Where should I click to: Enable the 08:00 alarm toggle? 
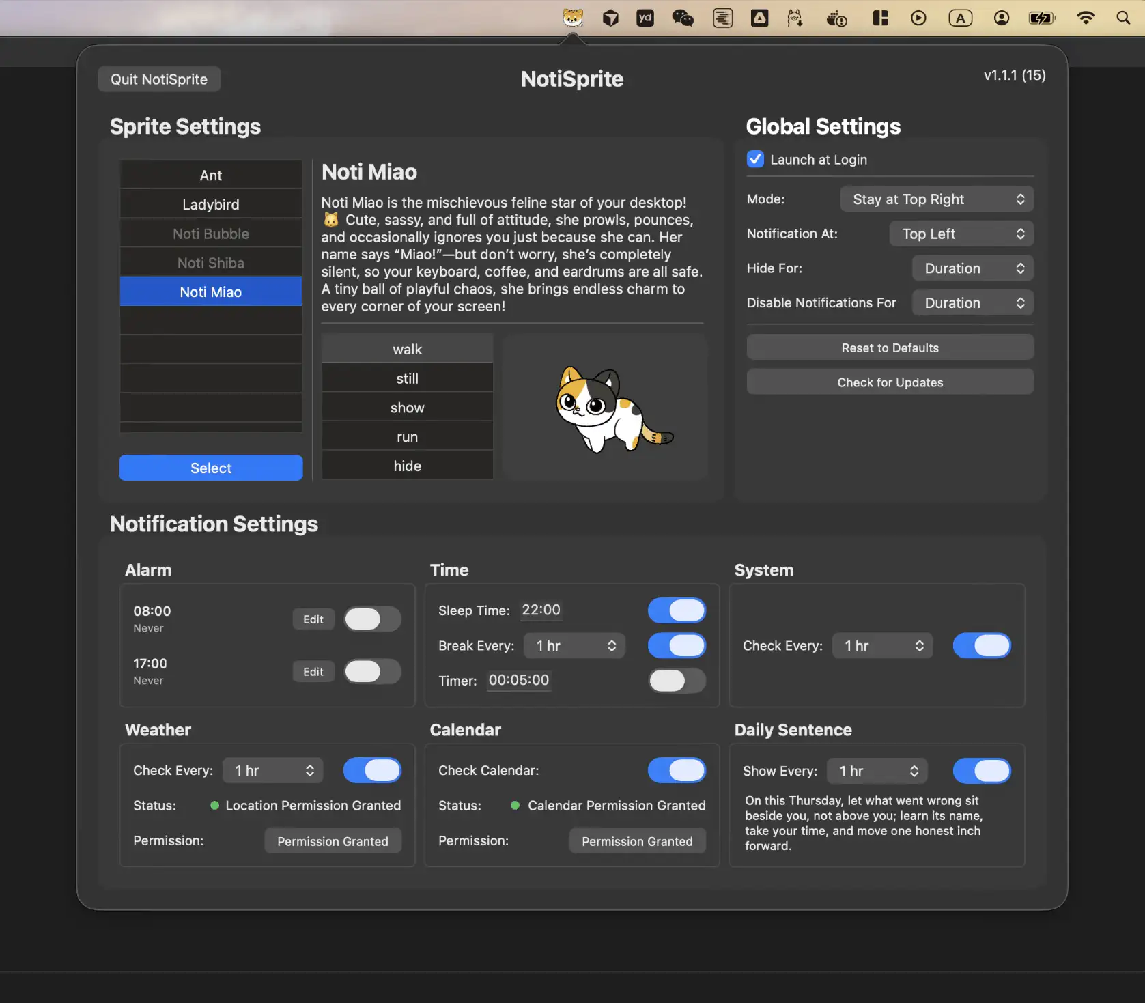[x=372, y=619]
